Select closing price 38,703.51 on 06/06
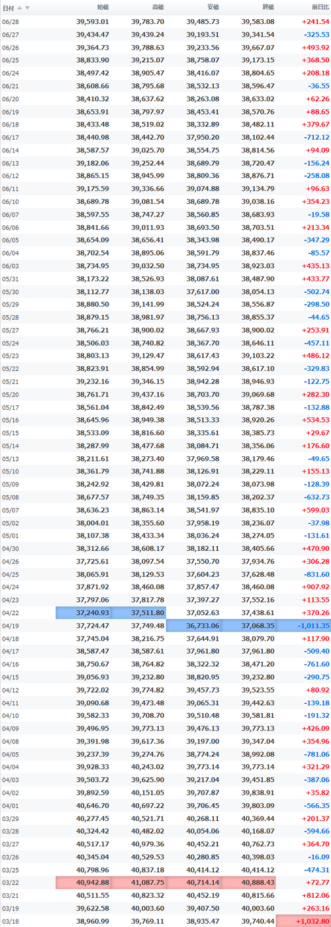The height and width of the screenshot is (927, 331). point(258,226)
